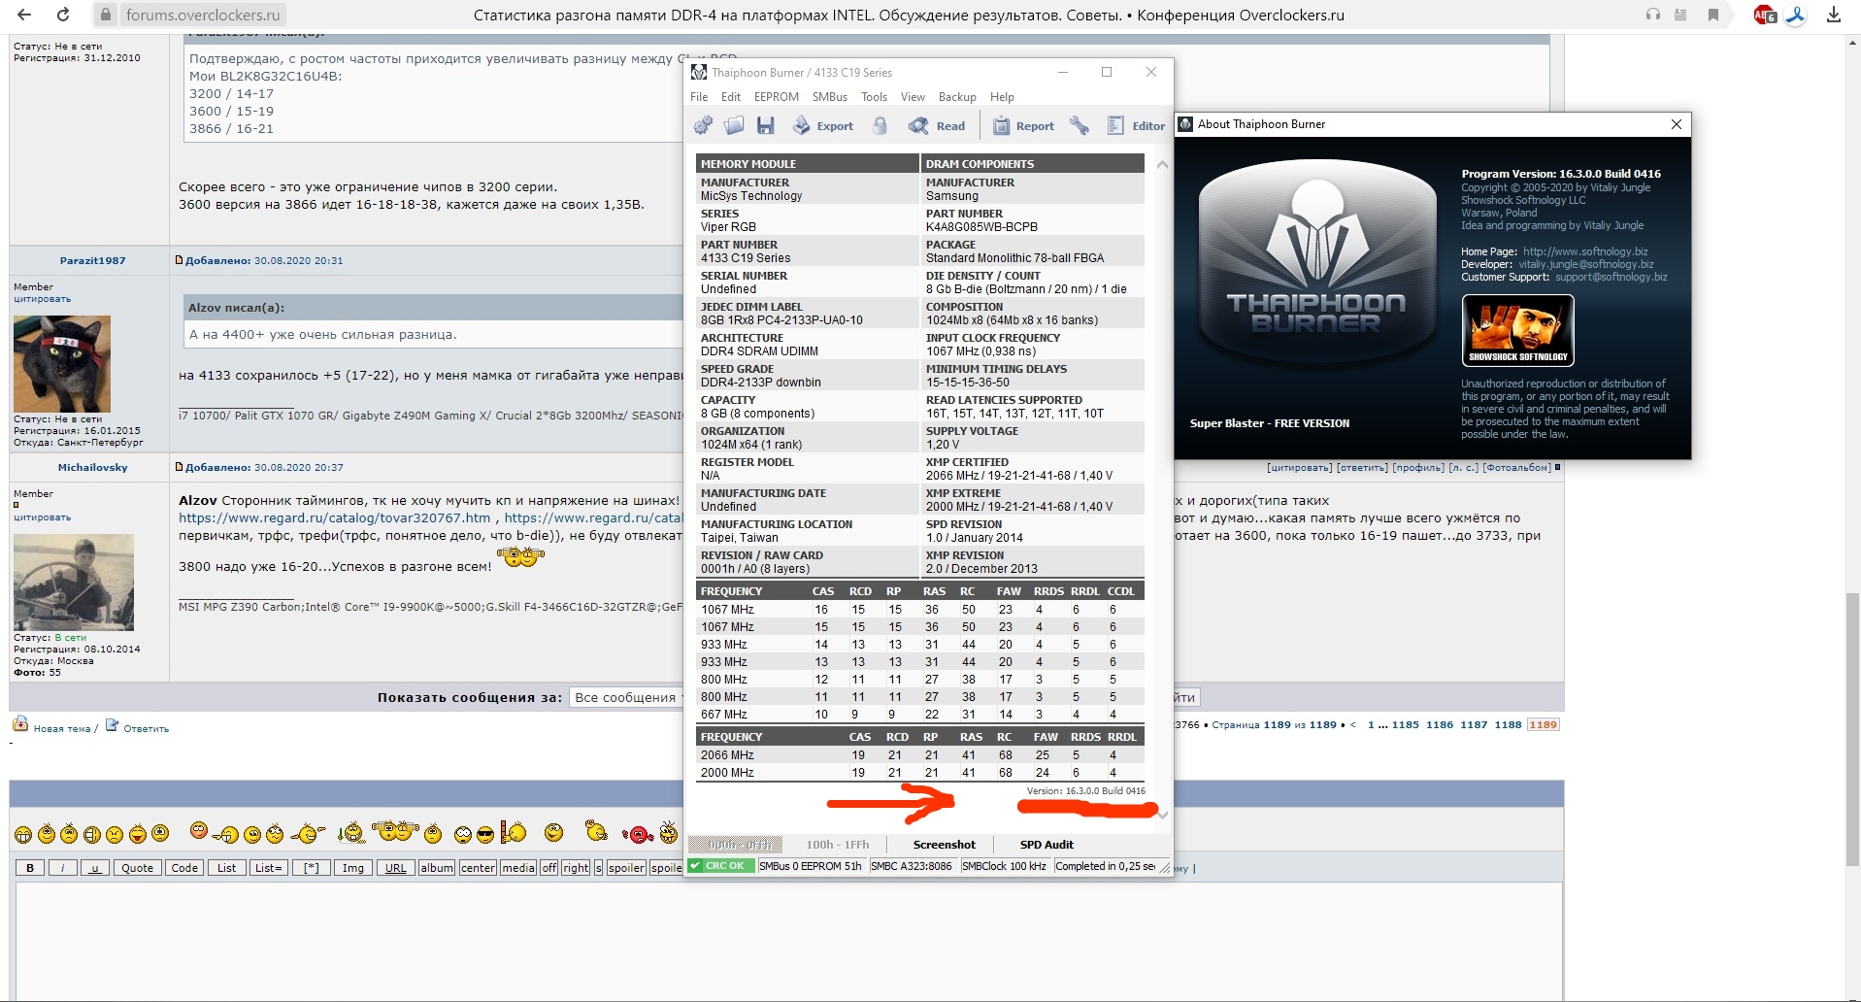Click the Export toolbar button
This screenshot has width=1861, height=1002.
coord(823,125)
